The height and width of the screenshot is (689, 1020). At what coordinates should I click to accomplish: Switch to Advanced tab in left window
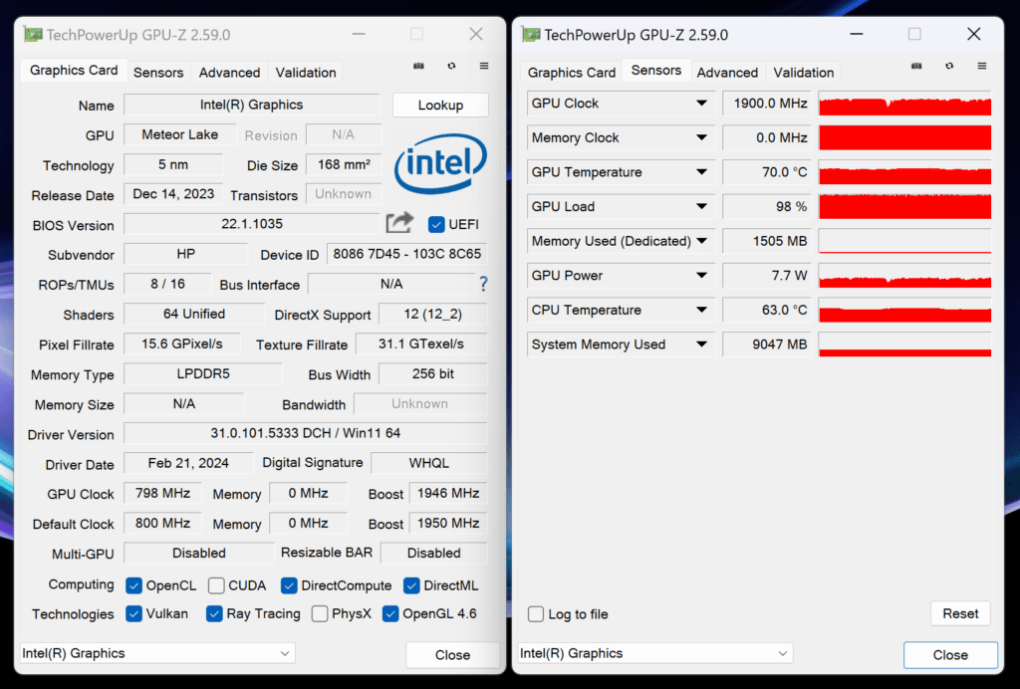230,72
